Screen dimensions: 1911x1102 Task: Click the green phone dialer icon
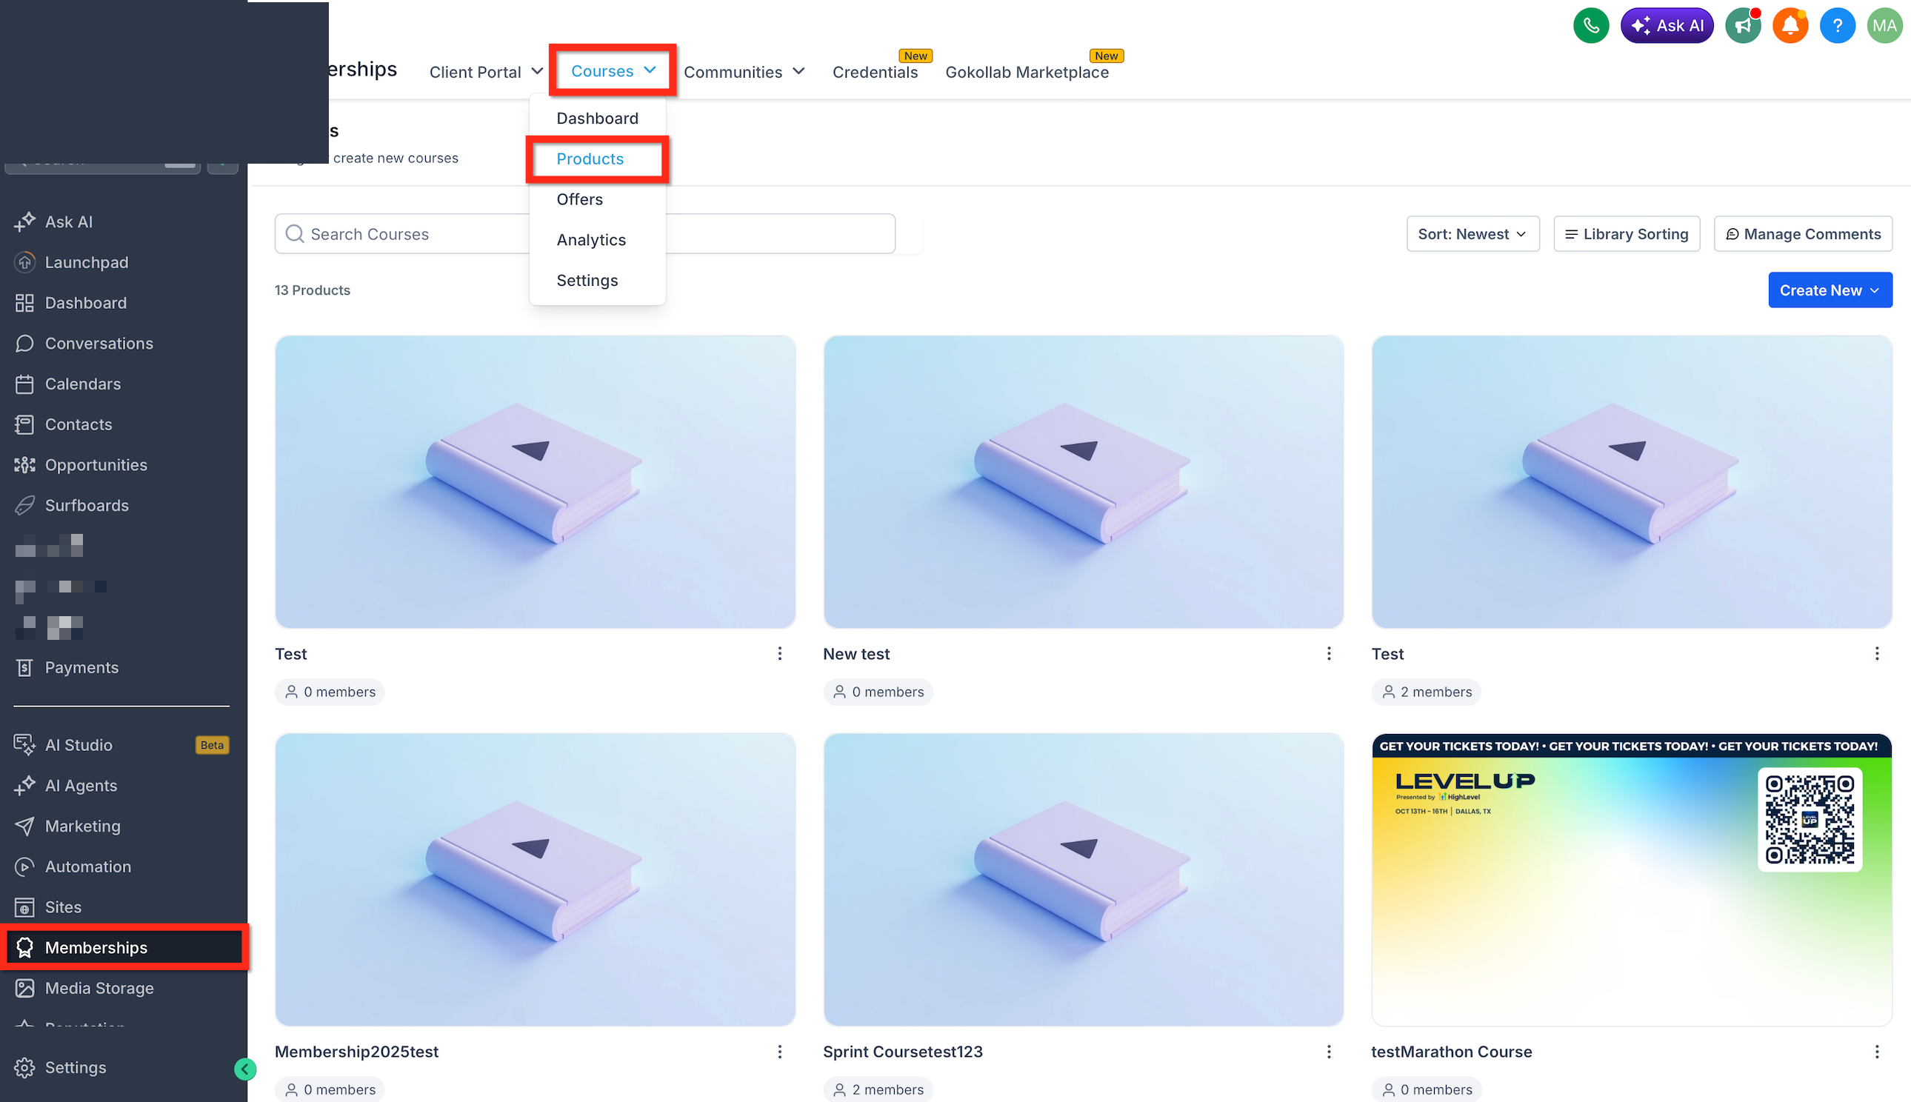click(1590, 26)
